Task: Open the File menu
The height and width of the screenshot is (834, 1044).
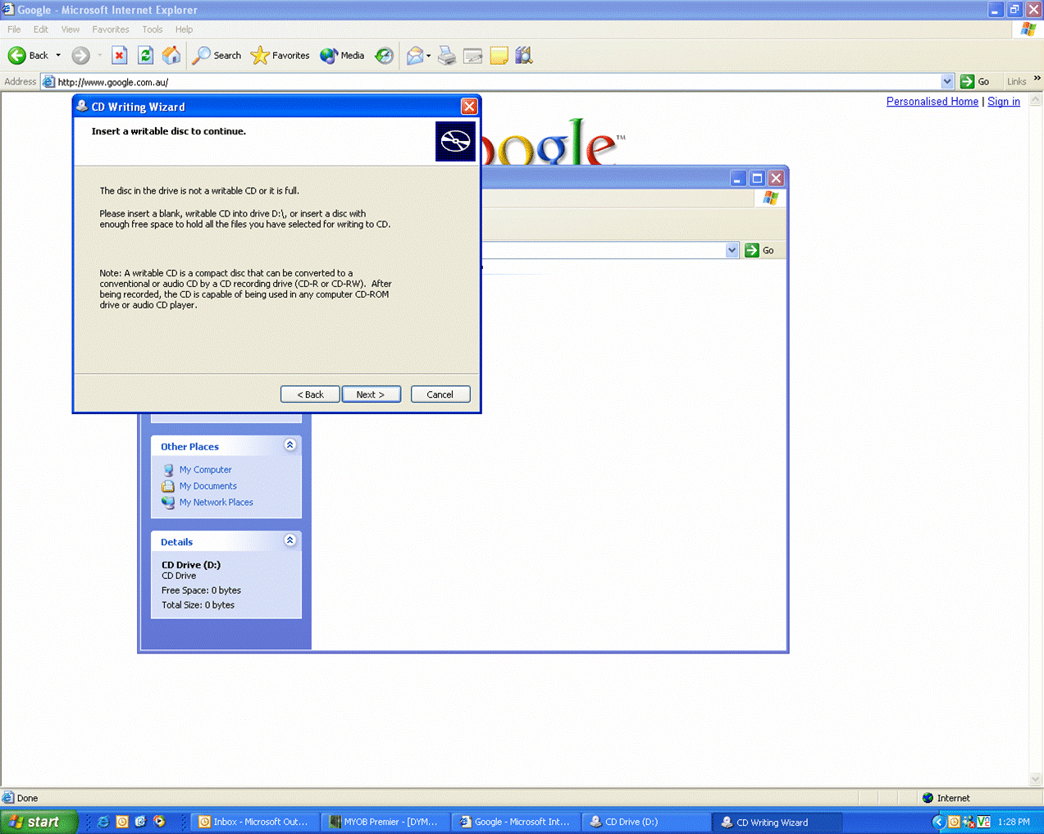Action: click(14, 30)
